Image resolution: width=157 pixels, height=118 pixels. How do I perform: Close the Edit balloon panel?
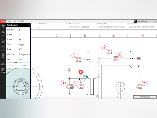tap(29, 24)
